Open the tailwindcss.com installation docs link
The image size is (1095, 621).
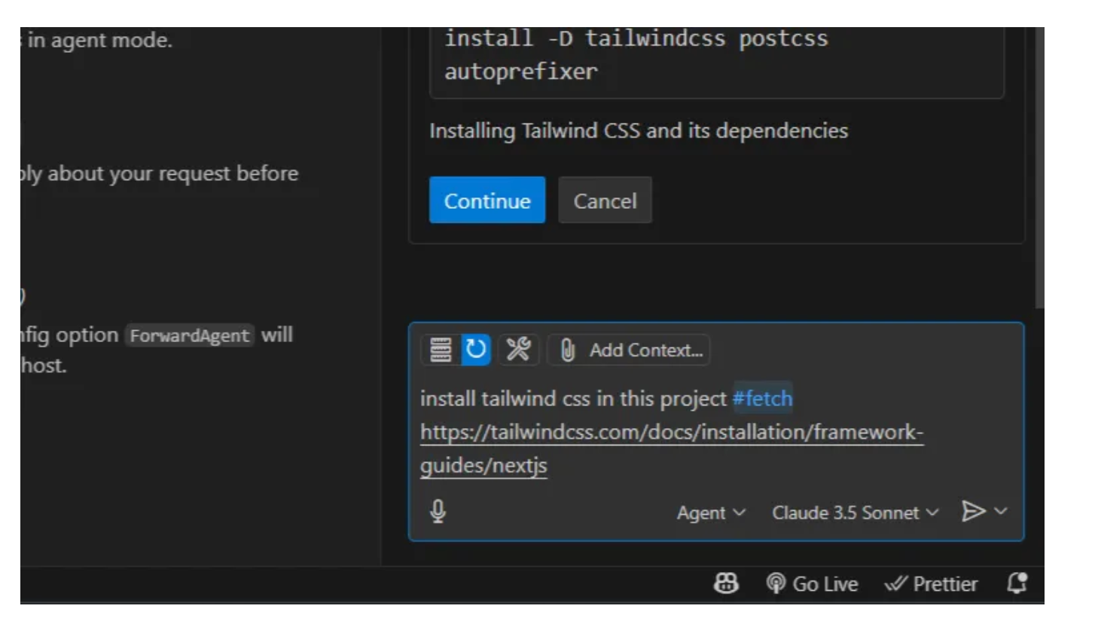coord(672,449)
